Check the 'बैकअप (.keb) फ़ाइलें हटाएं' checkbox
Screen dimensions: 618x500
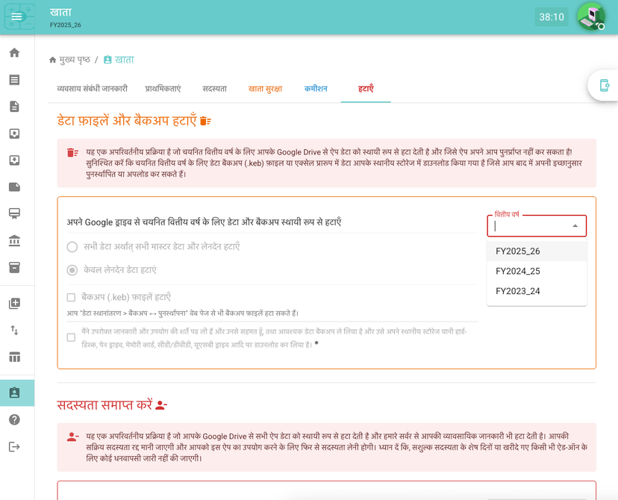[x=72, y=297]
